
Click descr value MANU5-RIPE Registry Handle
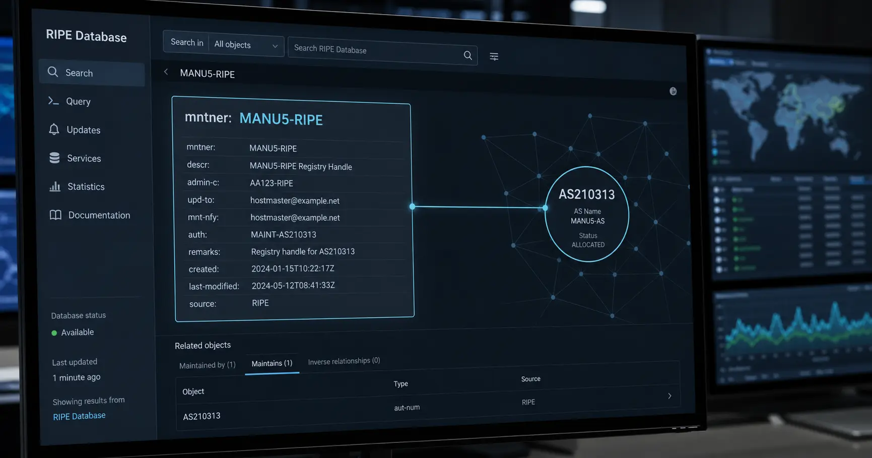(301, 166)
